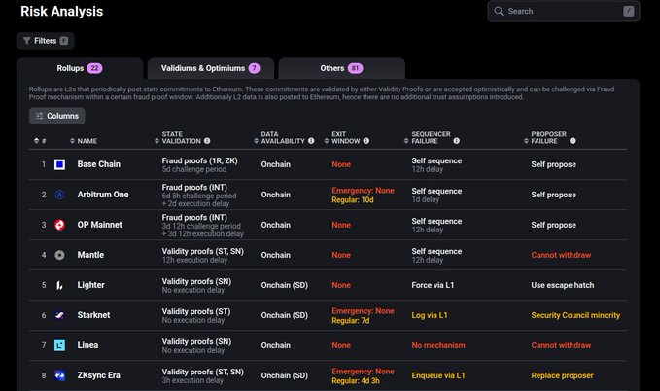The width and height of the screenshot is (660, 391).
Task: Click the magnifier icon in search box
Action: click(x=499, y=11)
